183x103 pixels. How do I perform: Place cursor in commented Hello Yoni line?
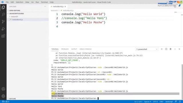pyautogui.click(x=84, y=18)
